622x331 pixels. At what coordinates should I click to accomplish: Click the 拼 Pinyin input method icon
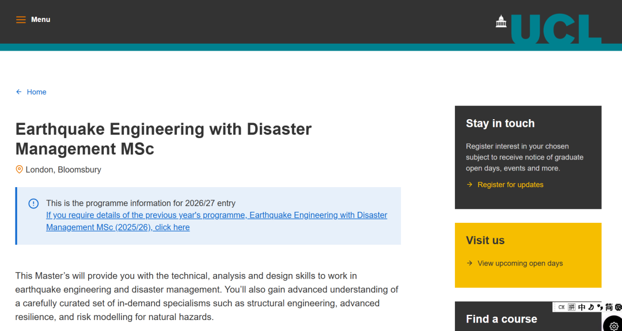click(571, 307)
